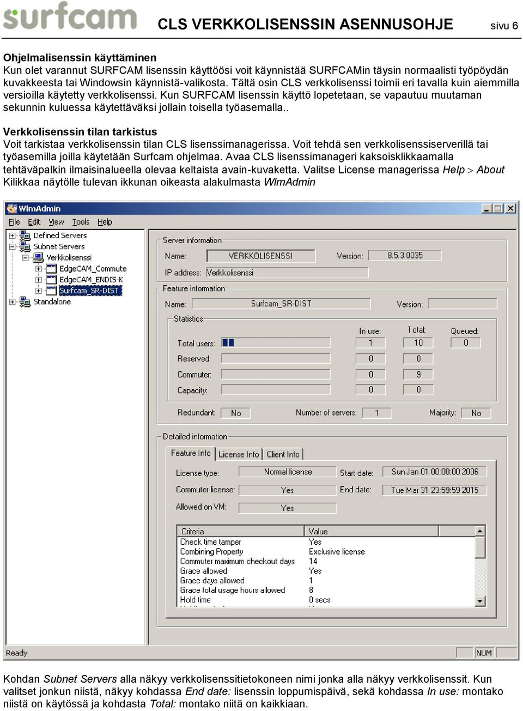Expand the EdgeCAM_ENDIS-K feature node
523x711 pixels.
(x=39, y=280)
